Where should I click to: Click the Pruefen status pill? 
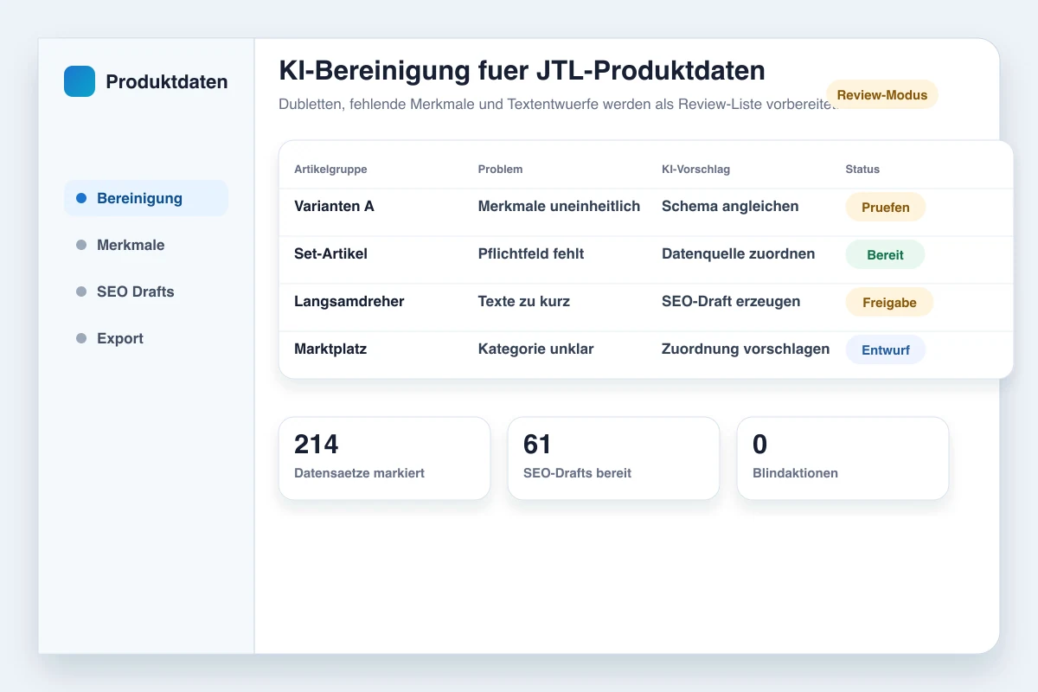pyautogui.click(x=886, y=208)
